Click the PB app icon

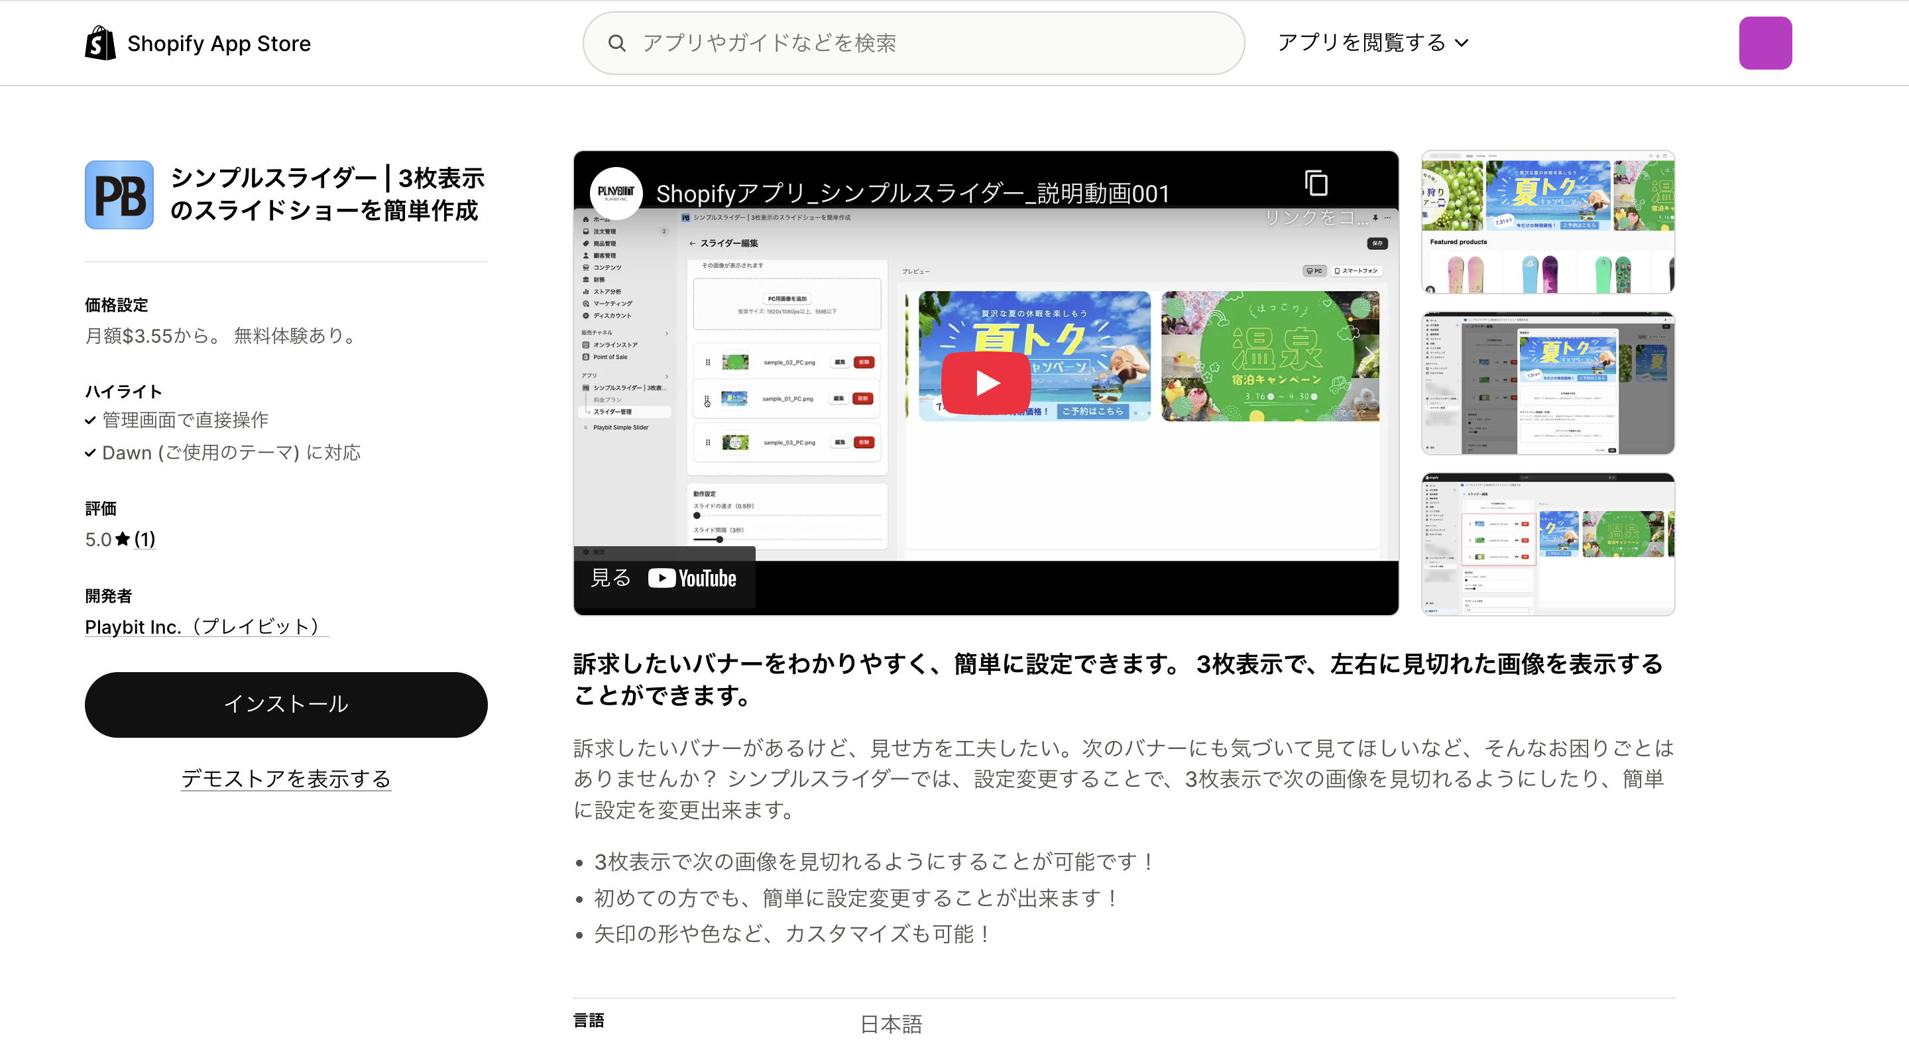point(119,195)
